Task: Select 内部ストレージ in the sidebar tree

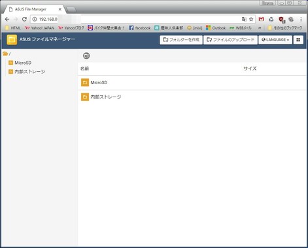Action: click(x=29, y=72)
